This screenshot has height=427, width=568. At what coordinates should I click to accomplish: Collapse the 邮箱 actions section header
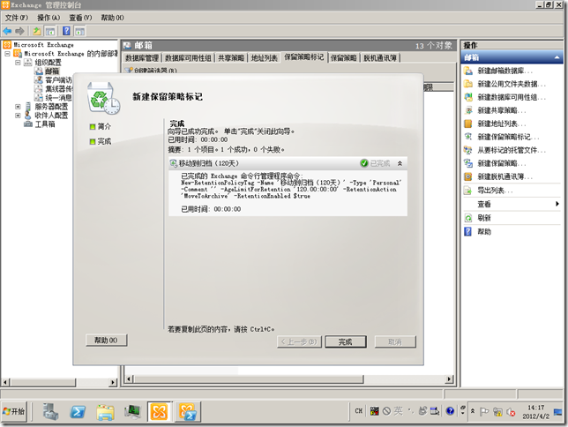pos(558,57)
